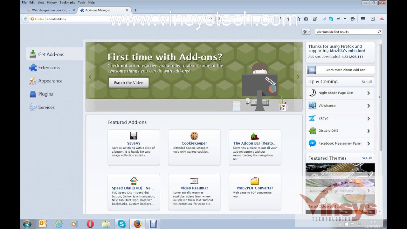Open Opera browser from taskbar
407x229 pixels.
(x=90, y=224)
